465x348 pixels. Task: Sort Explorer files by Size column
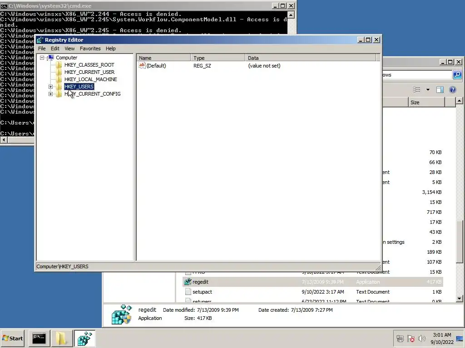click(x=426, y=102)
